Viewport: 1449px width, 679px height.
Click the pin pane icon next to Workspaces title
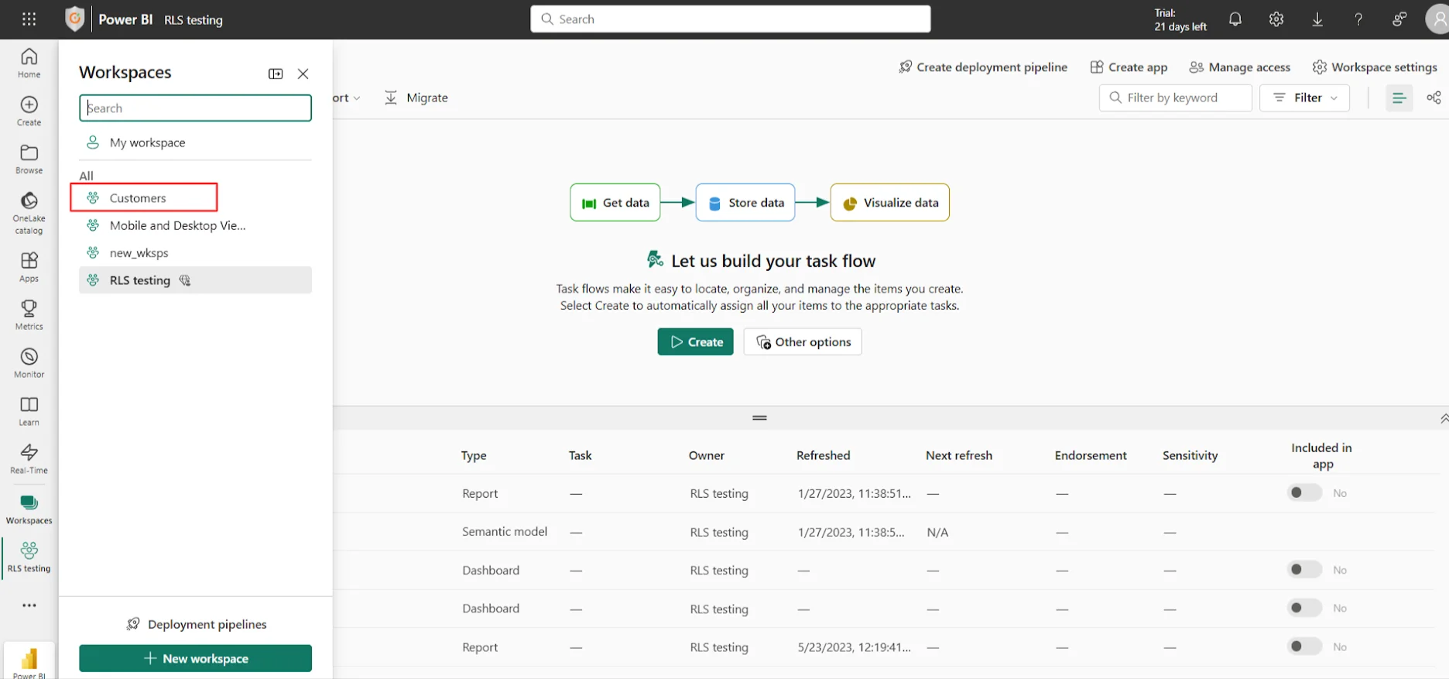(x=276, y=74)
